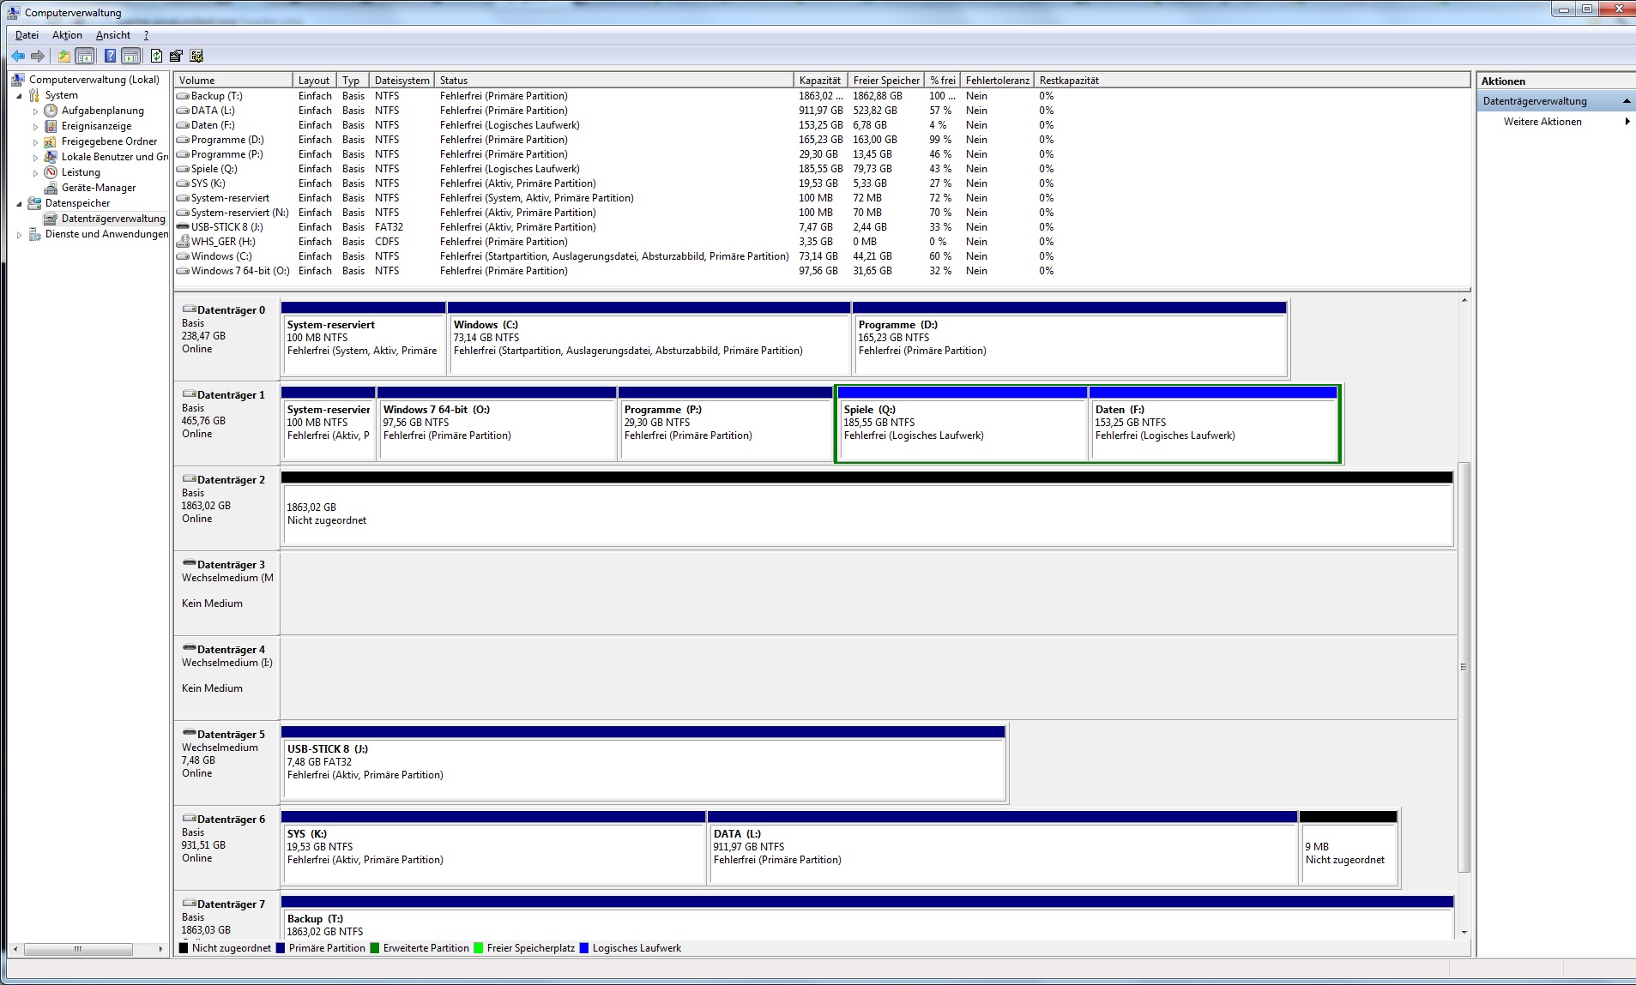
Task: Click the green Erweiterte Partition legend swatch
Action: pyautogui.click(x=375, y=948)
